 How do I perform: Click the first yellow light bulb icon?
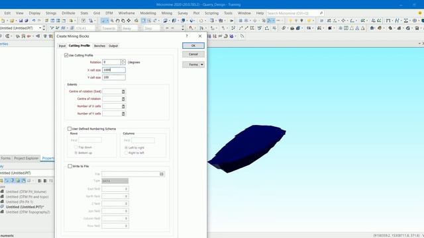click(290, 20)
